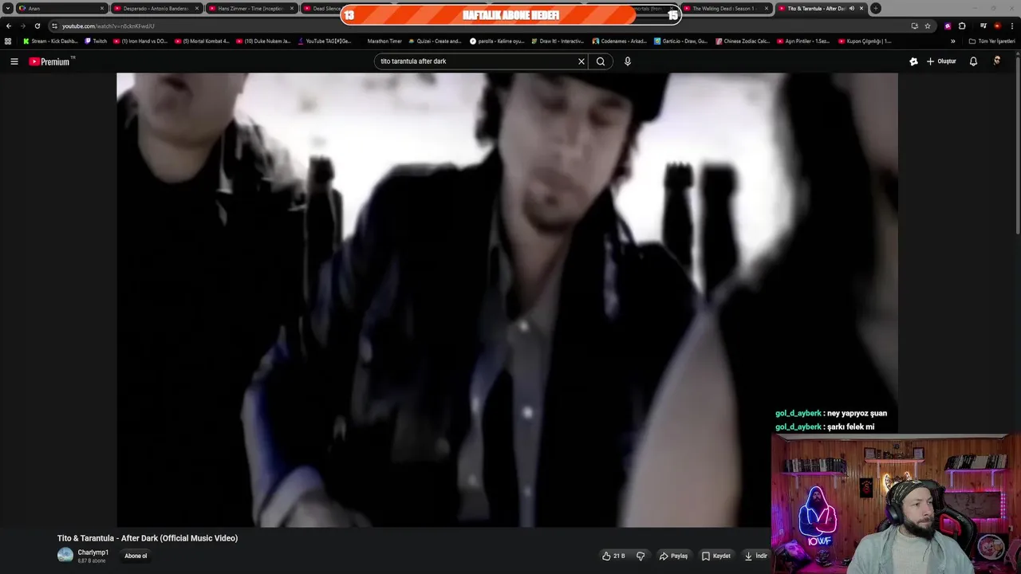Click the magnifier search button
1021x574 pixels.
click(x=601, y=61)
